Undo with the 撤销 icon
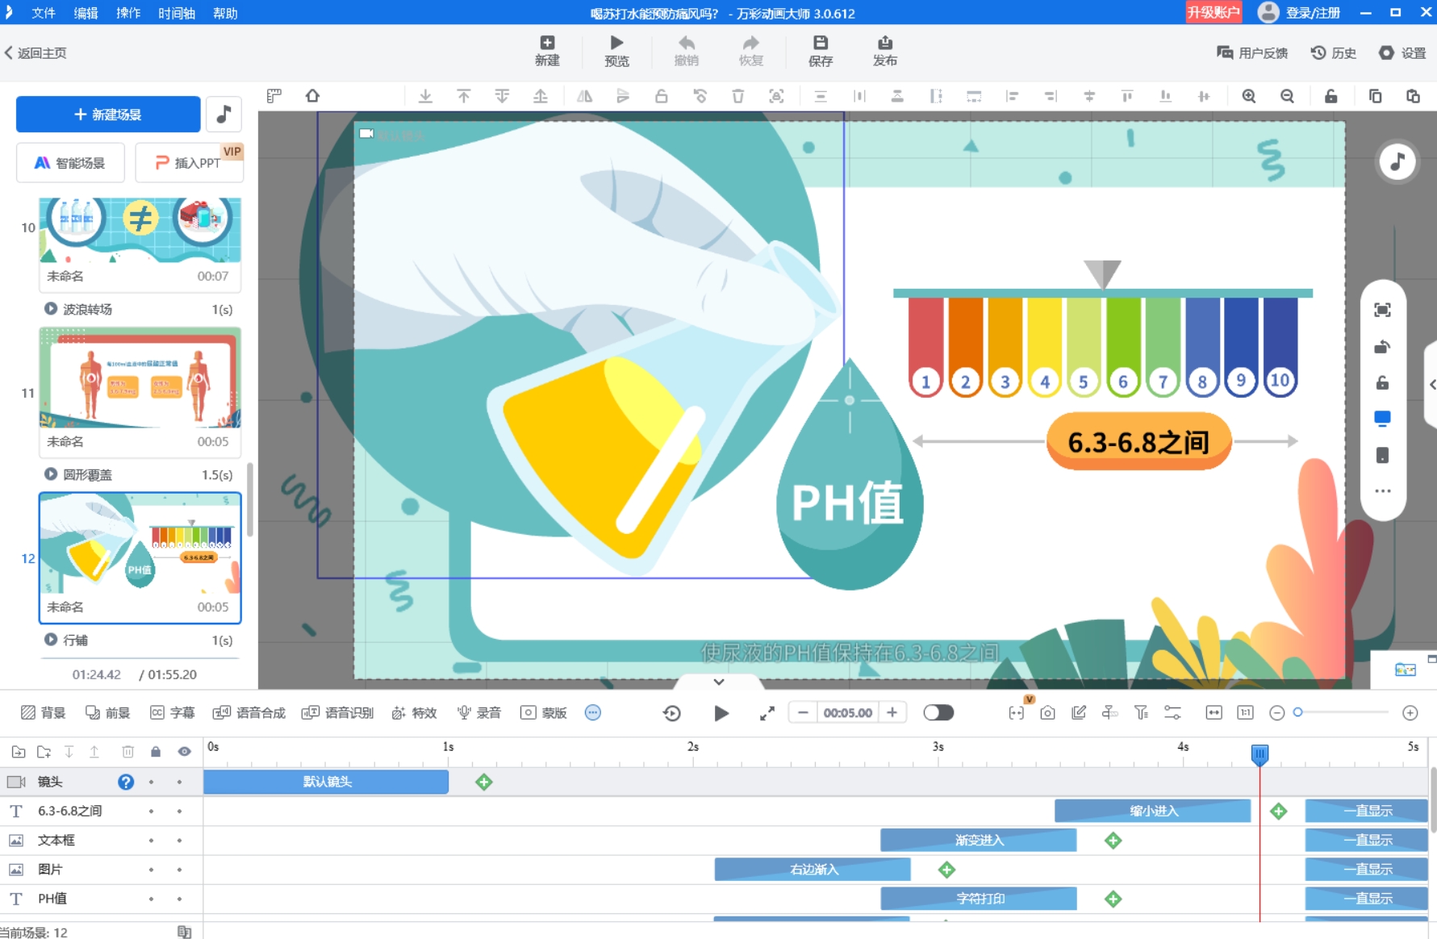Screen dimensions: 1437x939 (687, 50)
